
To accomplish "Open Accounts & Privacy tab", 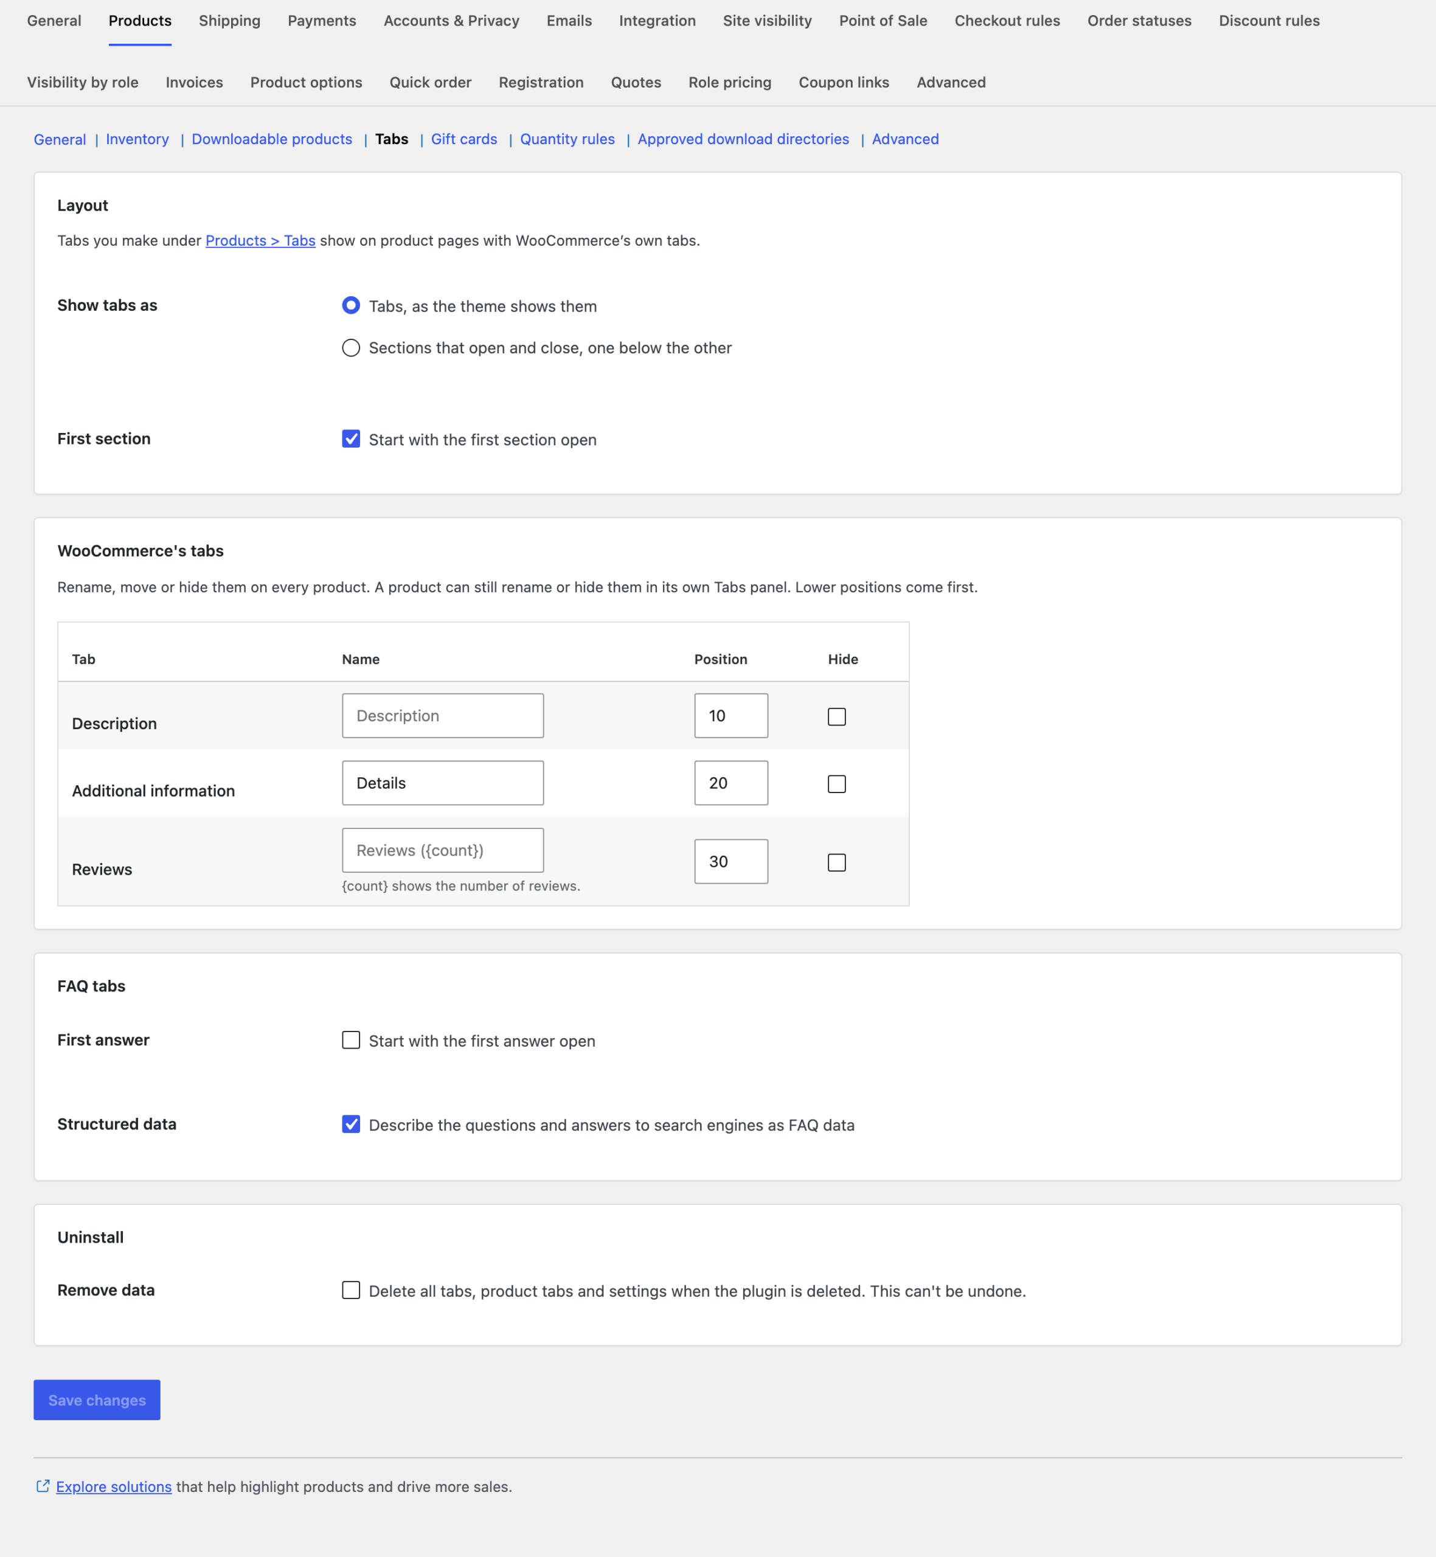I will point(451,21).
